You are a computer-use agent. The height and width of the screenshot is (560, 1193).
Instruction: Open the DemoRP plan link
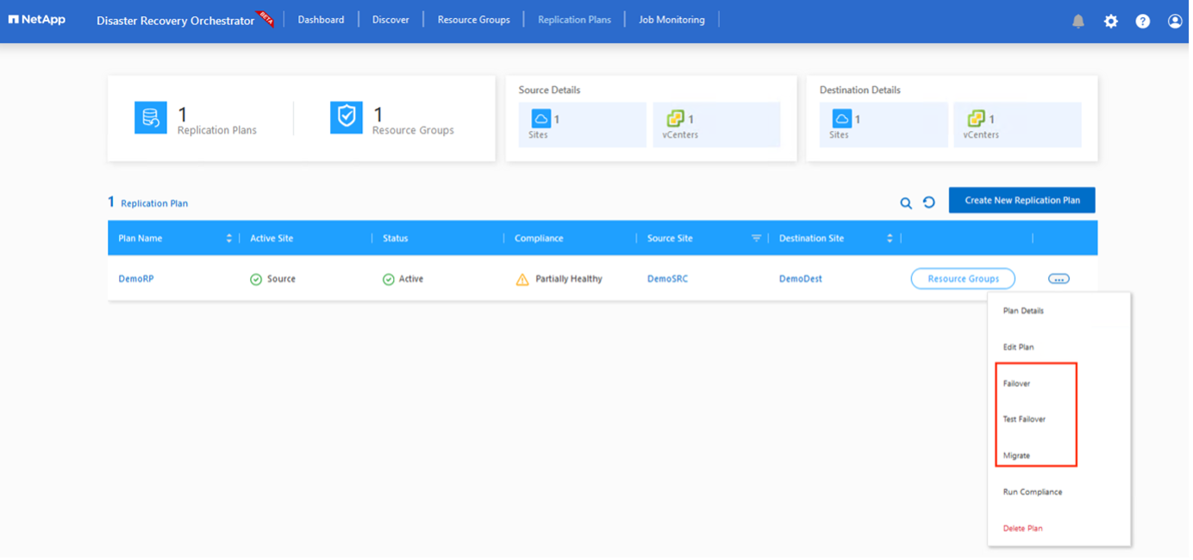click(x=136, y=279)
